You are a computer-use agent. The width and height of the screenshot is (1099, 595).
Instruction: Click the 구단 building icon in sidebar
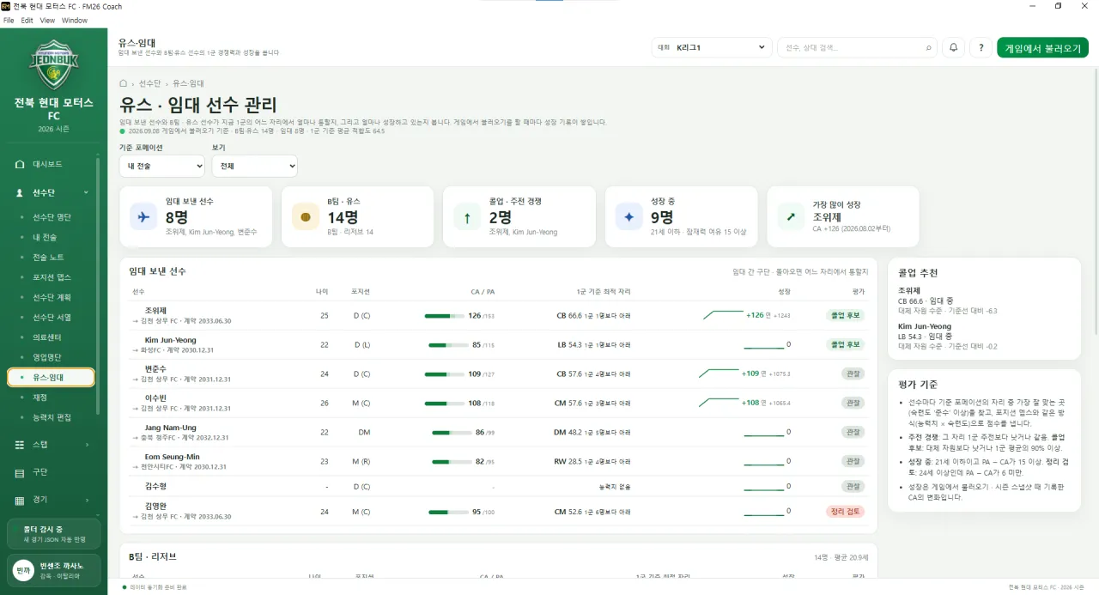20,472
